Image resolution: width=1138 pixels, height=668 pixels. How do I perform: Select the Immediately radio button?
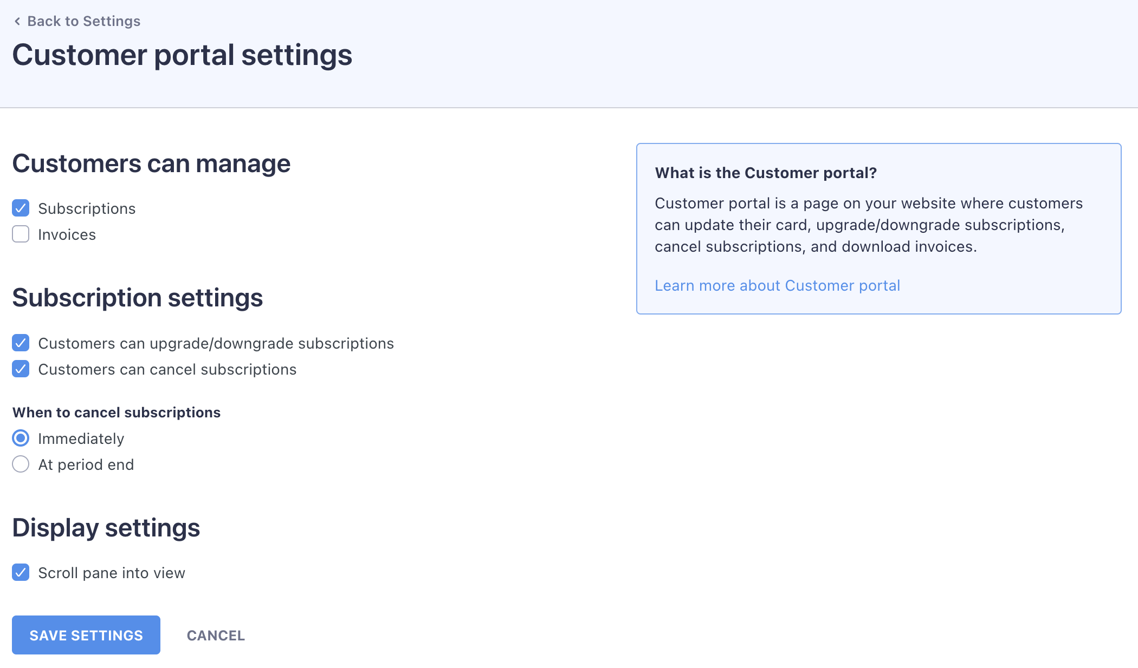(21, 438)
